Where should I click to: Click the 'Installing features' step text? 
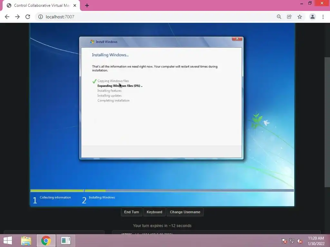110,91
